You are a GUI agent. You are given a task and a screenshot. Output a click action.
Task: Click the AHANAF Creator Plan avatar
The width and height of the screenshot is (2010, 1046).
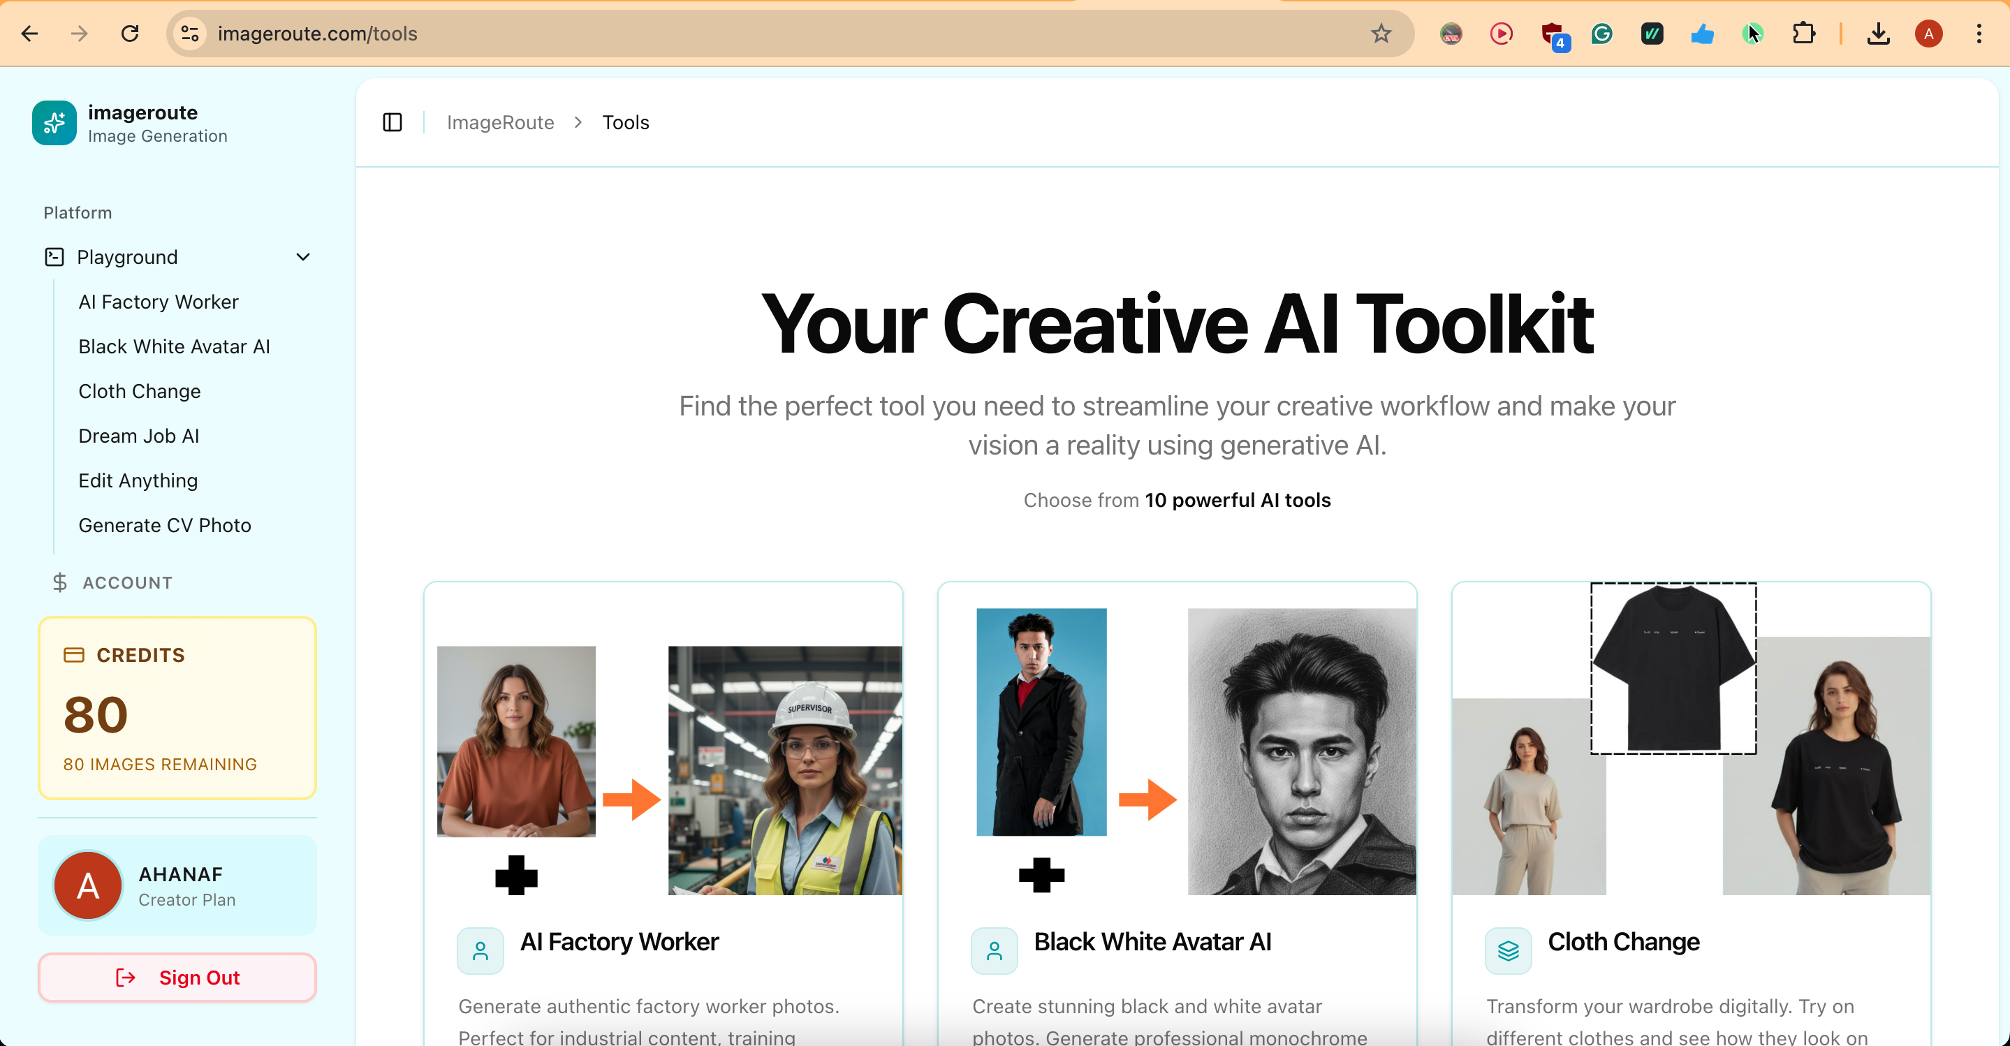coord(87,885)
